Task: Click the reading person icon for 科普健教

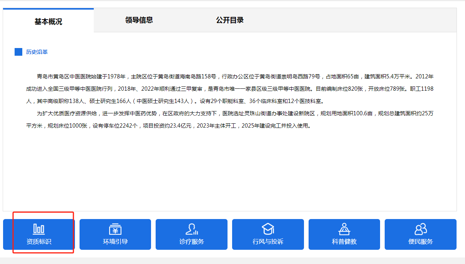Action: click(344, 229)
